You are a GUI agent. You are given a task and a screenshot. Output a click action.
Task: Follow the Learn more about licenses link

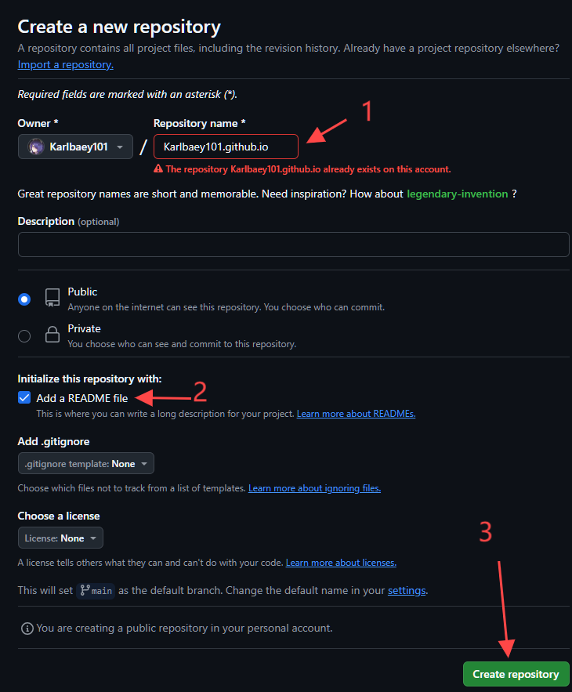pos(341,563)
